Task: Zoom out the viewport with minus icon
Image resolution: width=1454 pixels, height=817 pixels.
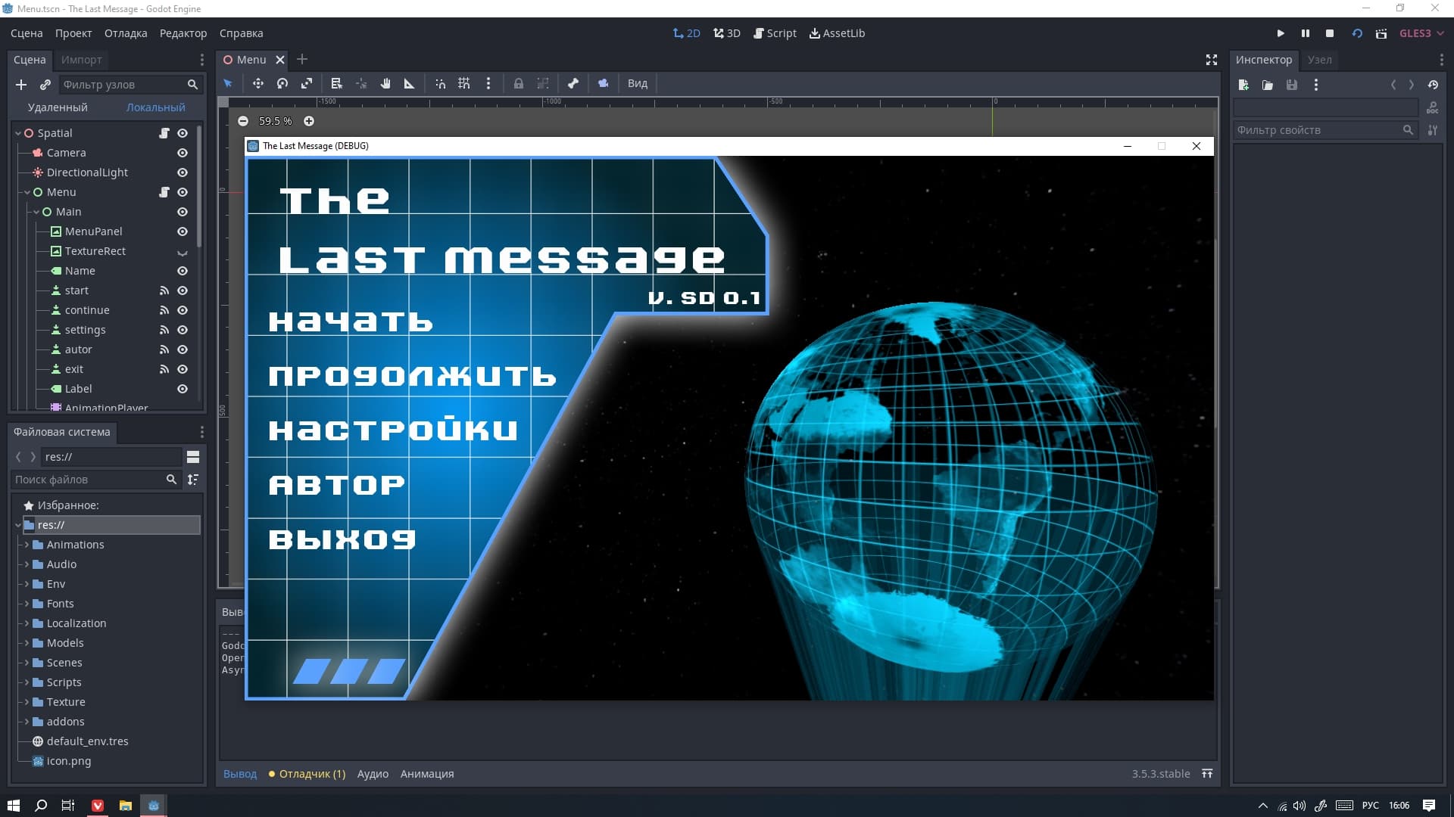Action: point(243,121)
